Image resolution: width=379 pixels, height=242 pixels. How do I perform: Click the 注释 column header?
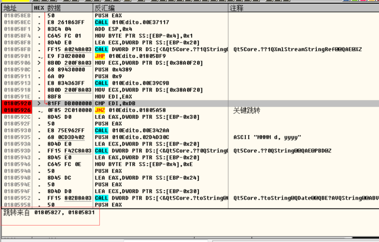237,8
